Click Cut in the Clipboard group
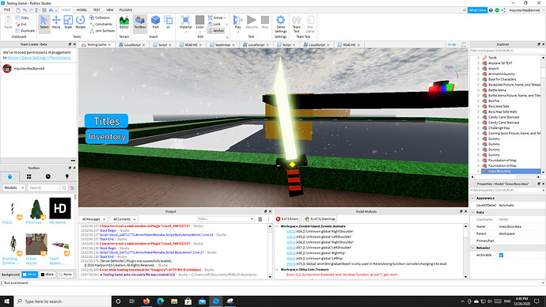This screenshot has width=546, height=307. point(21,24)
